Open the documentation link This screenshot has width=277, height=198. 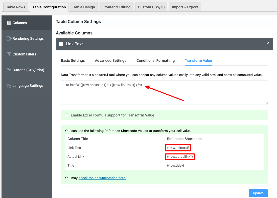click(x=102, y=178)
